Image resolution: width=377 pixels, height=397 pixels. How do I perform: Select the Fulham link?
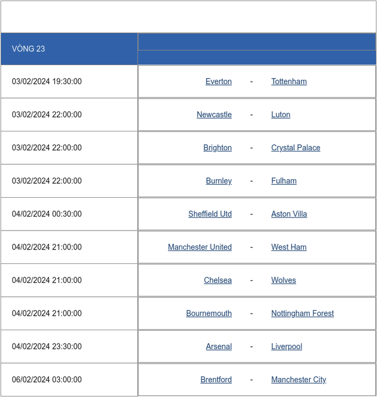[x=284, y=181]
